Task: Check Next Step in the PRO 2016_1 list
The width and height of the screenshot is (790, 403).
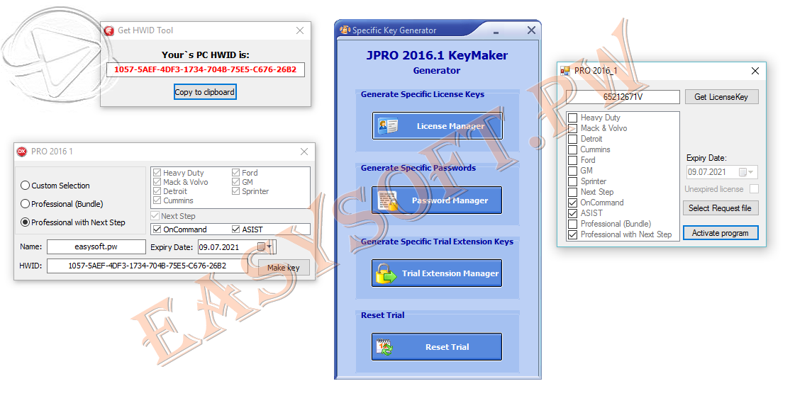Action: click(x=572, y=192)
